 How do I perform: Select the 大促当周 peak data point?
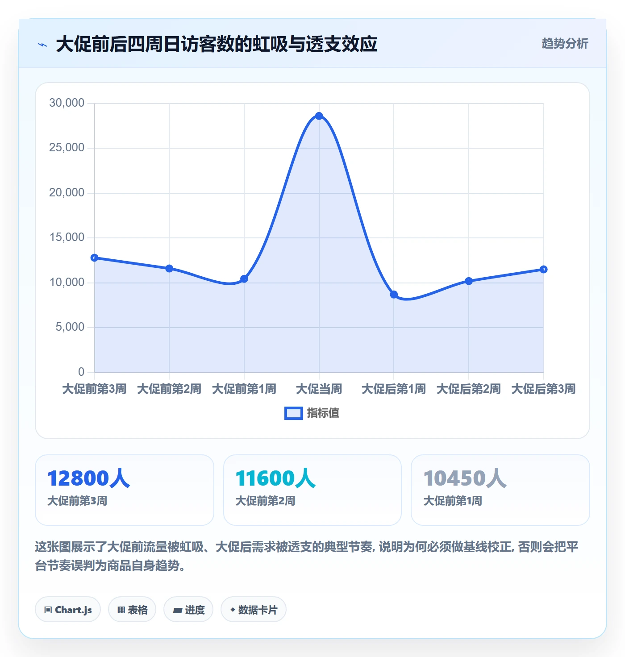(x=319, y=116)
